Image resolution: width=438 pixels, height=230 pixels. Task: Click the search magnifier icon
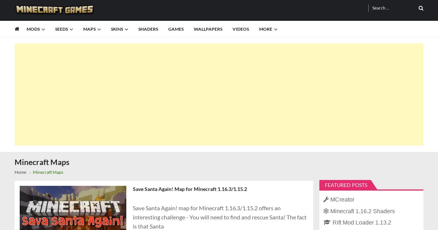421,8
